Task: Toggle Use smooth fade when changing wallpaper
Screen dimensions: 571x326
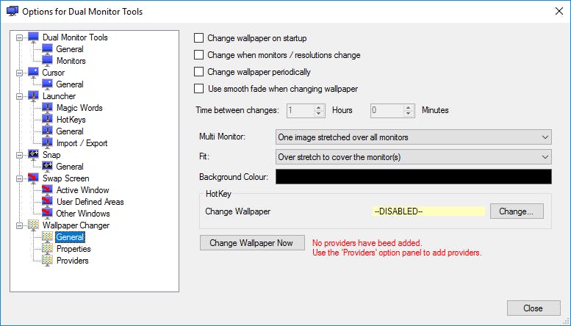Action: point(198,89)
